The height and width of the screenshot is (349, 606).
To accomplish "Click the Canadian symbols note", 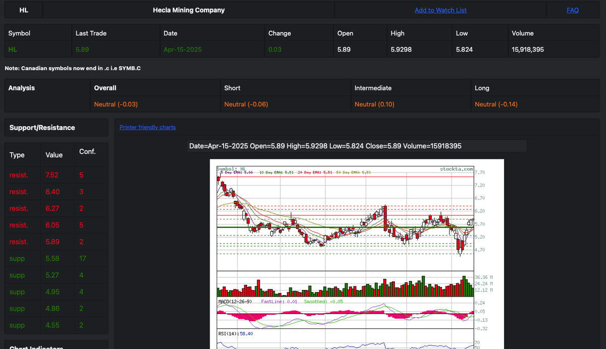I will pyautogui.click(x=72, y=68).
